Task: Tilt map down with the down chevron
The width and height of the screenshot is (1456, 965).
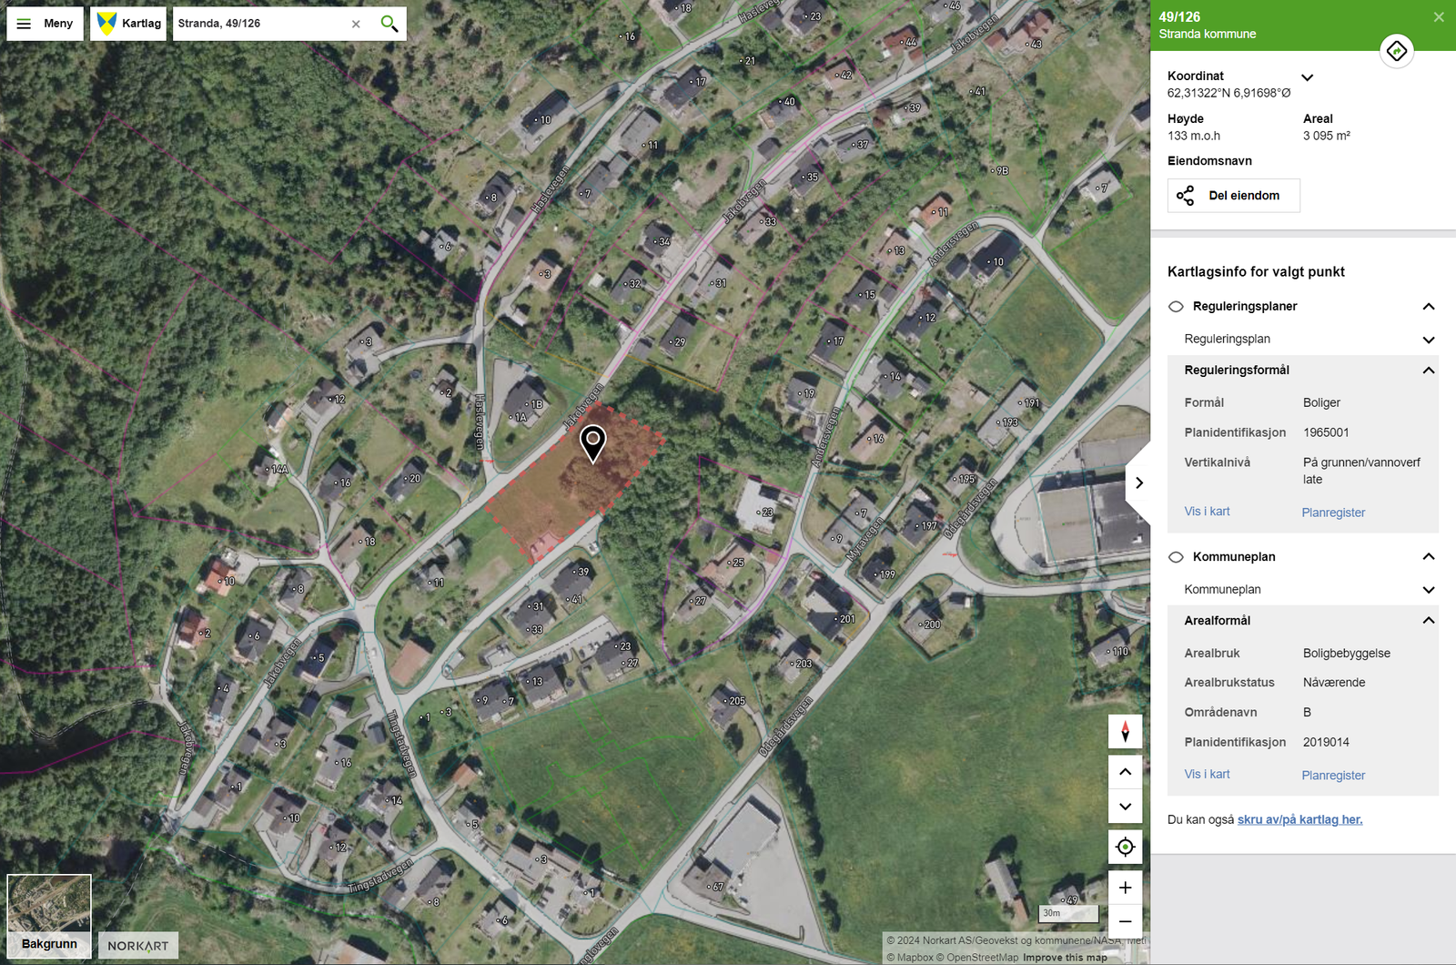Action: click(1125, 807)
